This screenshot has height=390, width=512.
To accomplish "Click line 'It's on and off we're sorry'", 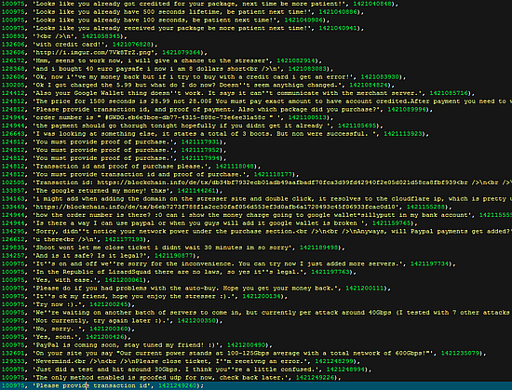I will click(229, 263).
